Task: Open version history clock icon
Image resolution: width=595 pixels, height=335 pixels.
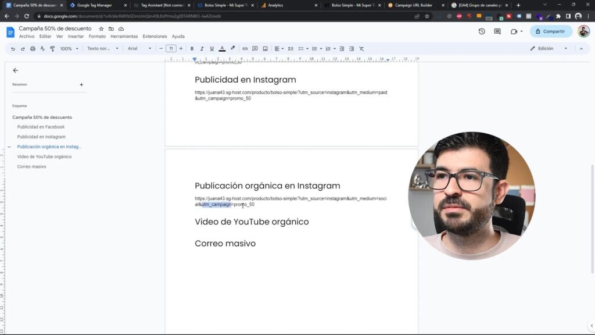Action: [x=482, y=31]
